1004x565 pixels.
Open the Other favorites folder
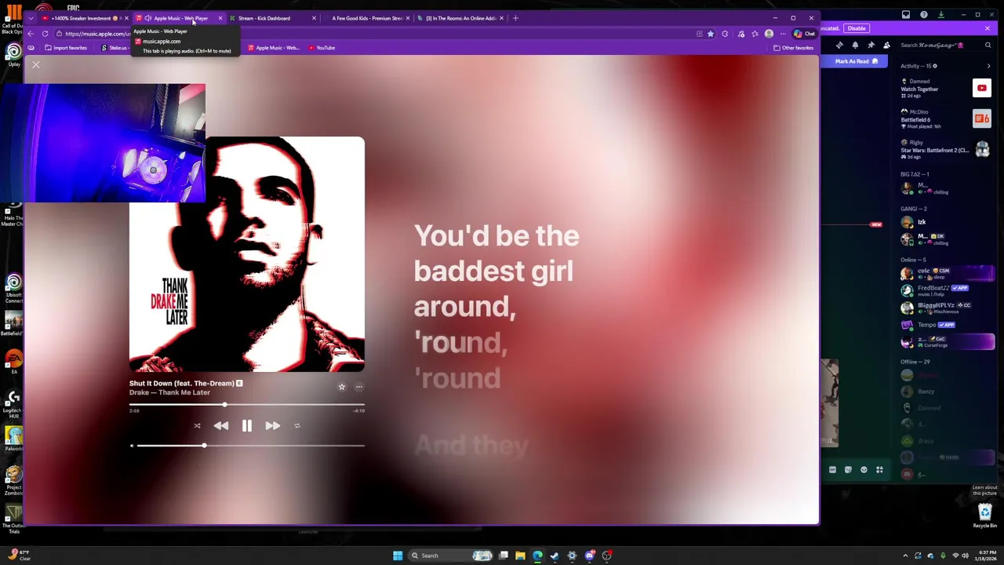pyautogui.click(x=793, y=48)
